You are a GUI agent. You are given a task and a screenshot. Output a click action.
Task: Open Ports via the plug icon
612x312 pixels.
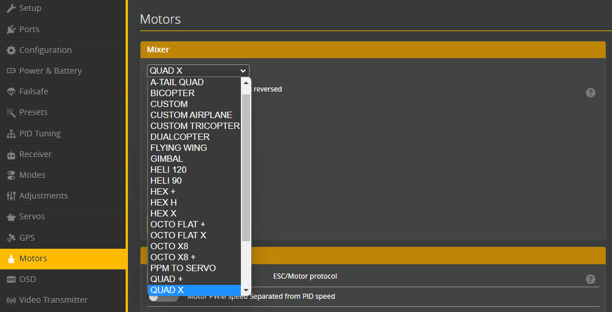coord(11,29)
